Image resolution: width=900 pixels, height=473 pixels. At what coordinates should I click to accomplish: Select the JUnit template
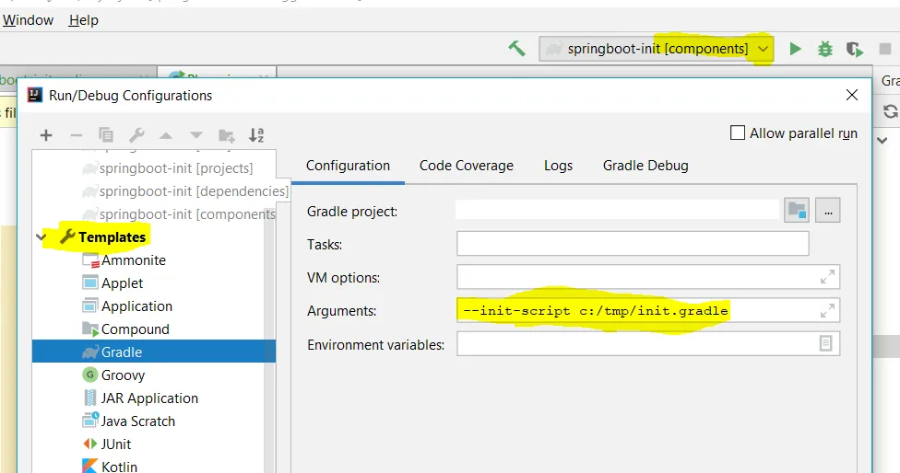[x=107, y=444]
